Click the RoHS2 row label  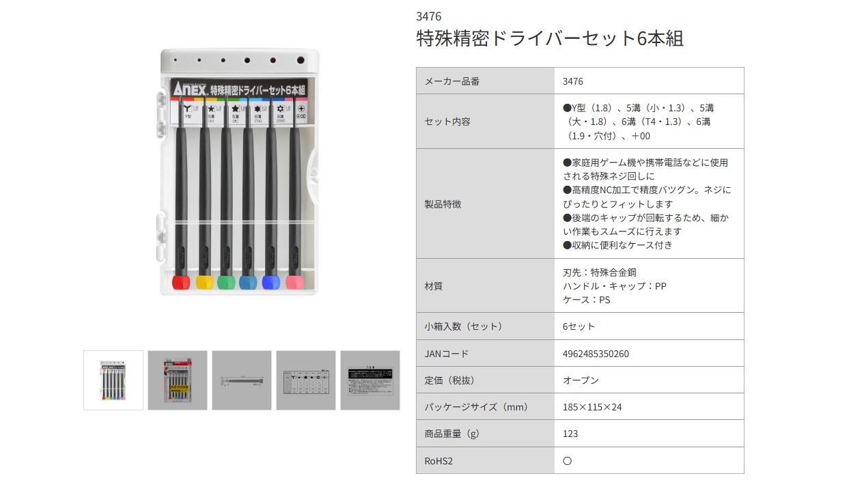439,461
